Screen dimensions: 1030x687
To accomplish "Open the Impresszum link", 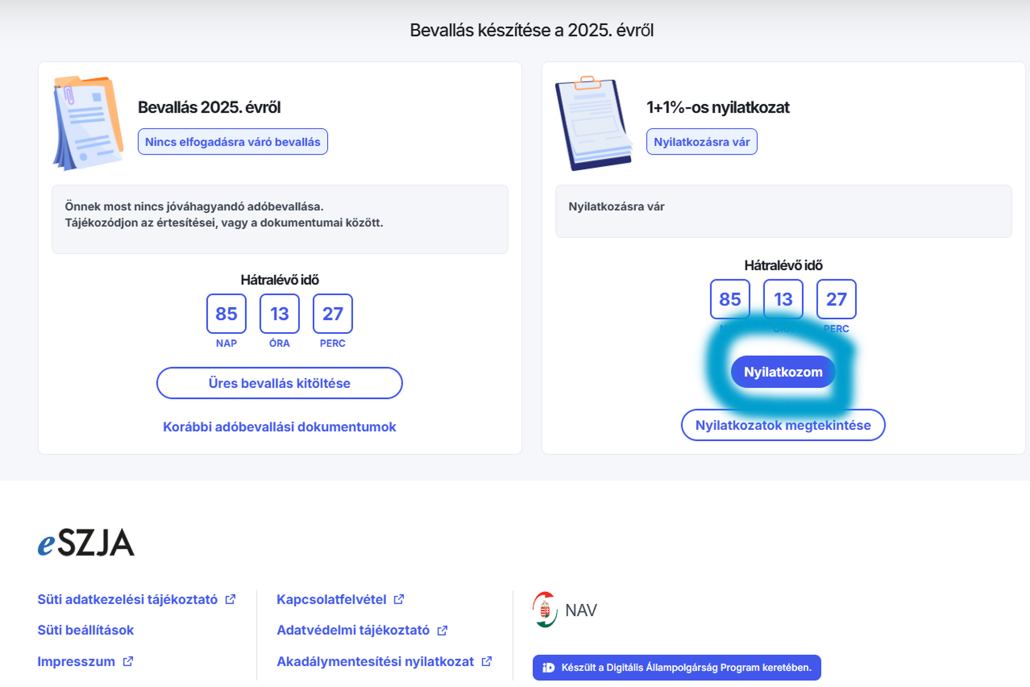I will click(x=76, y=661).
